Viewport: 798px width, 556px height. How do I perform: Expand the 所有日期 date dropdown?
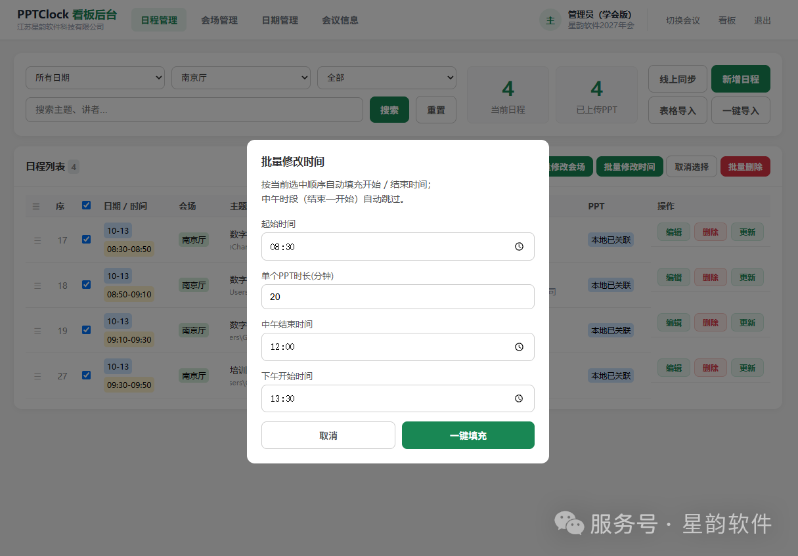point(95,77)
